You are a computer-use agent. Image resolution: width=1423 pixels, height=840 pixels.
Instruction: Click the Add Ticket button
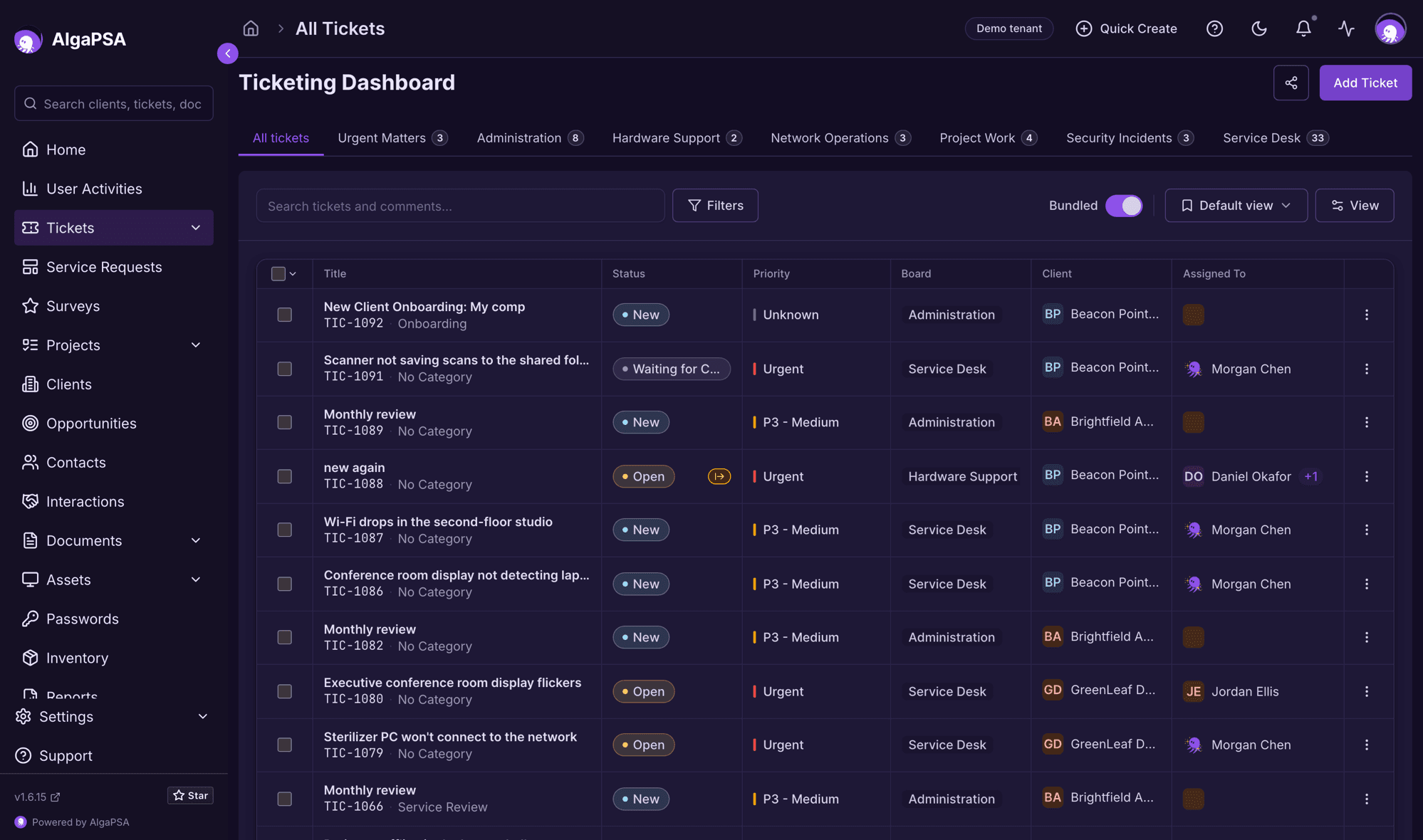1365,83
